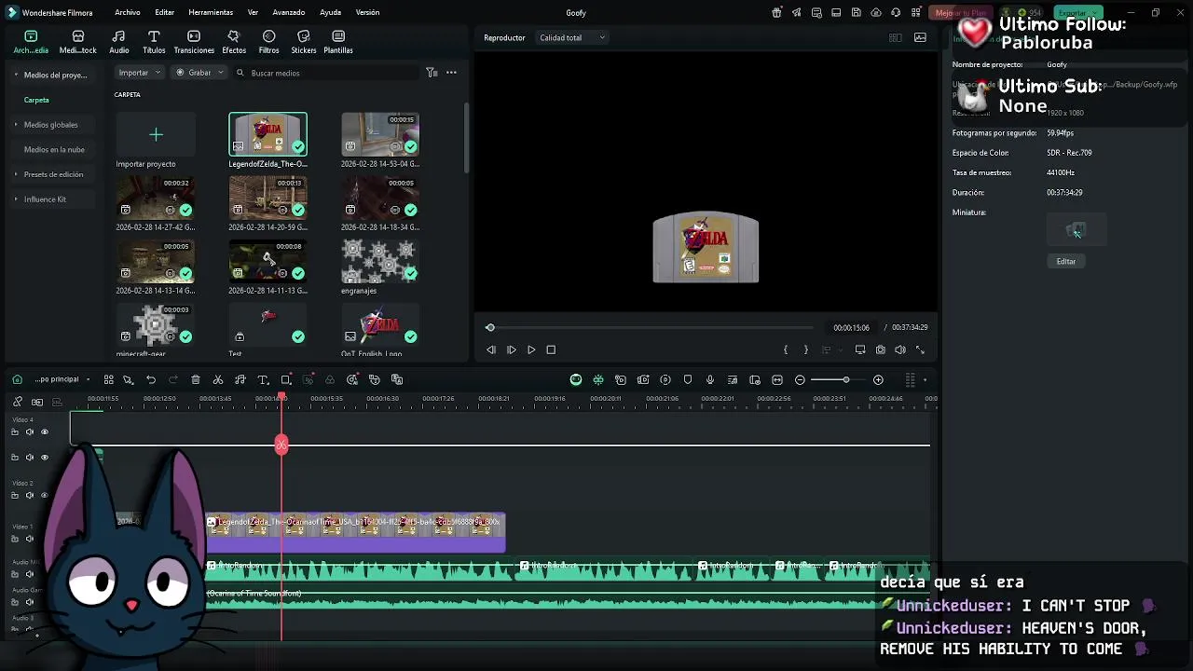Open the Herramientas menu
The width and height of the screenshot is (1193, 671).
pyautogui.click(x=211, y=12)
